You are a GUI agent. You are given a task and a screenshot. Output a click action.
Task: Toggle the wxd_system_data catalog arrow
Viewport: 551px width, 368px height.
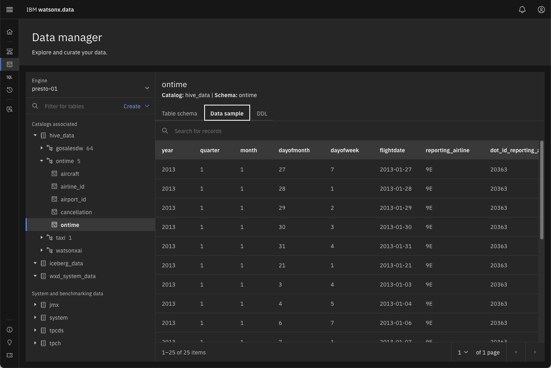(x=35, y=276)
